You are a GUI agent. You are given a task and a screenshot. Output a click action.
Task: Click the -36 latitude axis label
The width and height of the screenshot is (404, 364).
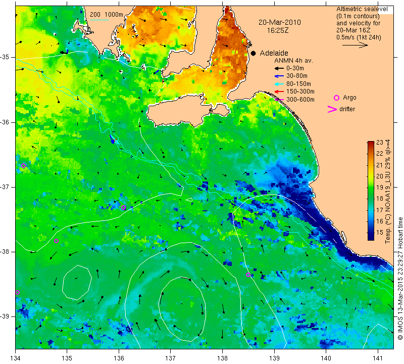5,122
